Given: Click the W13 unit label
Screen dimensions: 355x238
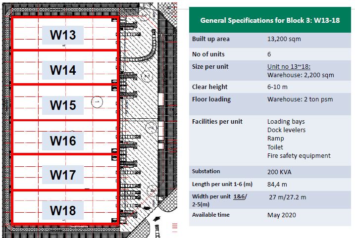Looking at the screenshot, I should click(63, 35).
